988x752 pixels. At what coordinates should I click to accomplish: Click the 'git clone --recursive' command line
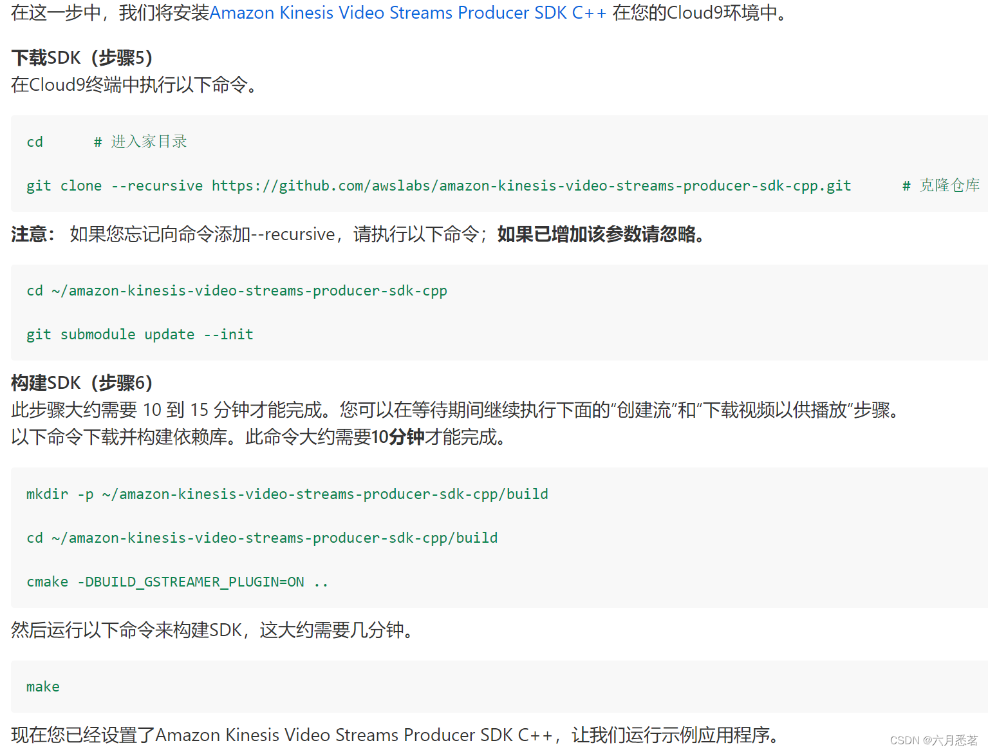[x=438, y=185]
